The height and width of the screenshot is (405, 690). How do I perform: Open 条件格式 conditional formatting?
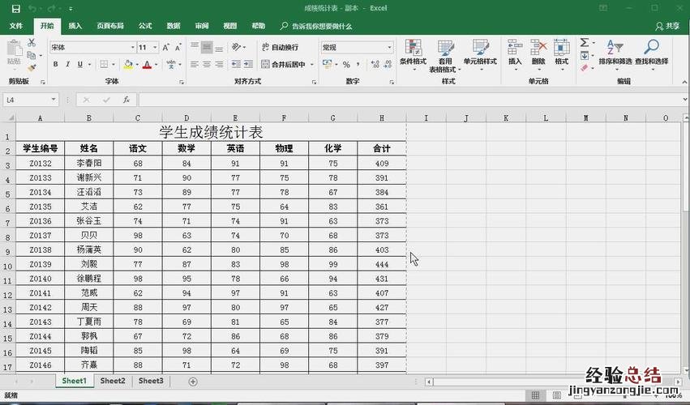(413, 53)
